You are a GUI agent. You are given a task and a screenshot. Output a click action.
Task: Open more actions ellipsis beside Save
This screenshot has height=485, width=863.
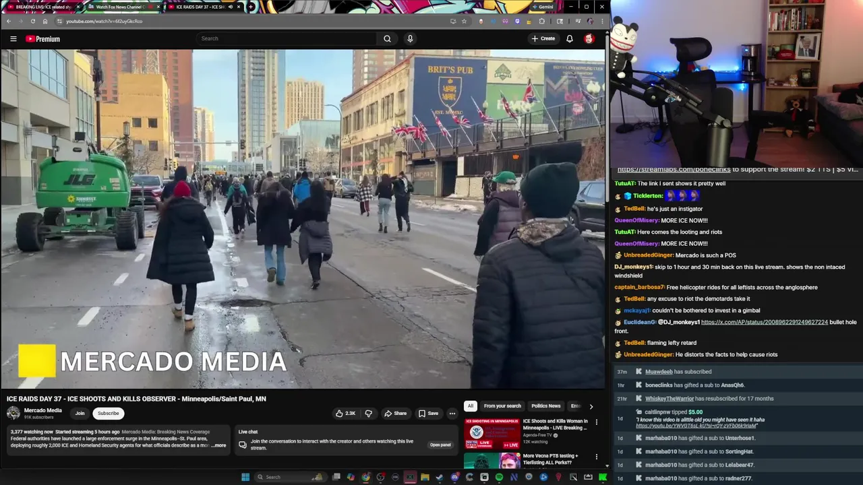452,413
